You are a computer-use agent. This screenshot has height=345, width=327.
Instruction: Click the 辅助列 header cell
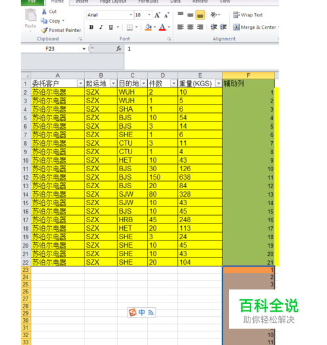(249, 84)
